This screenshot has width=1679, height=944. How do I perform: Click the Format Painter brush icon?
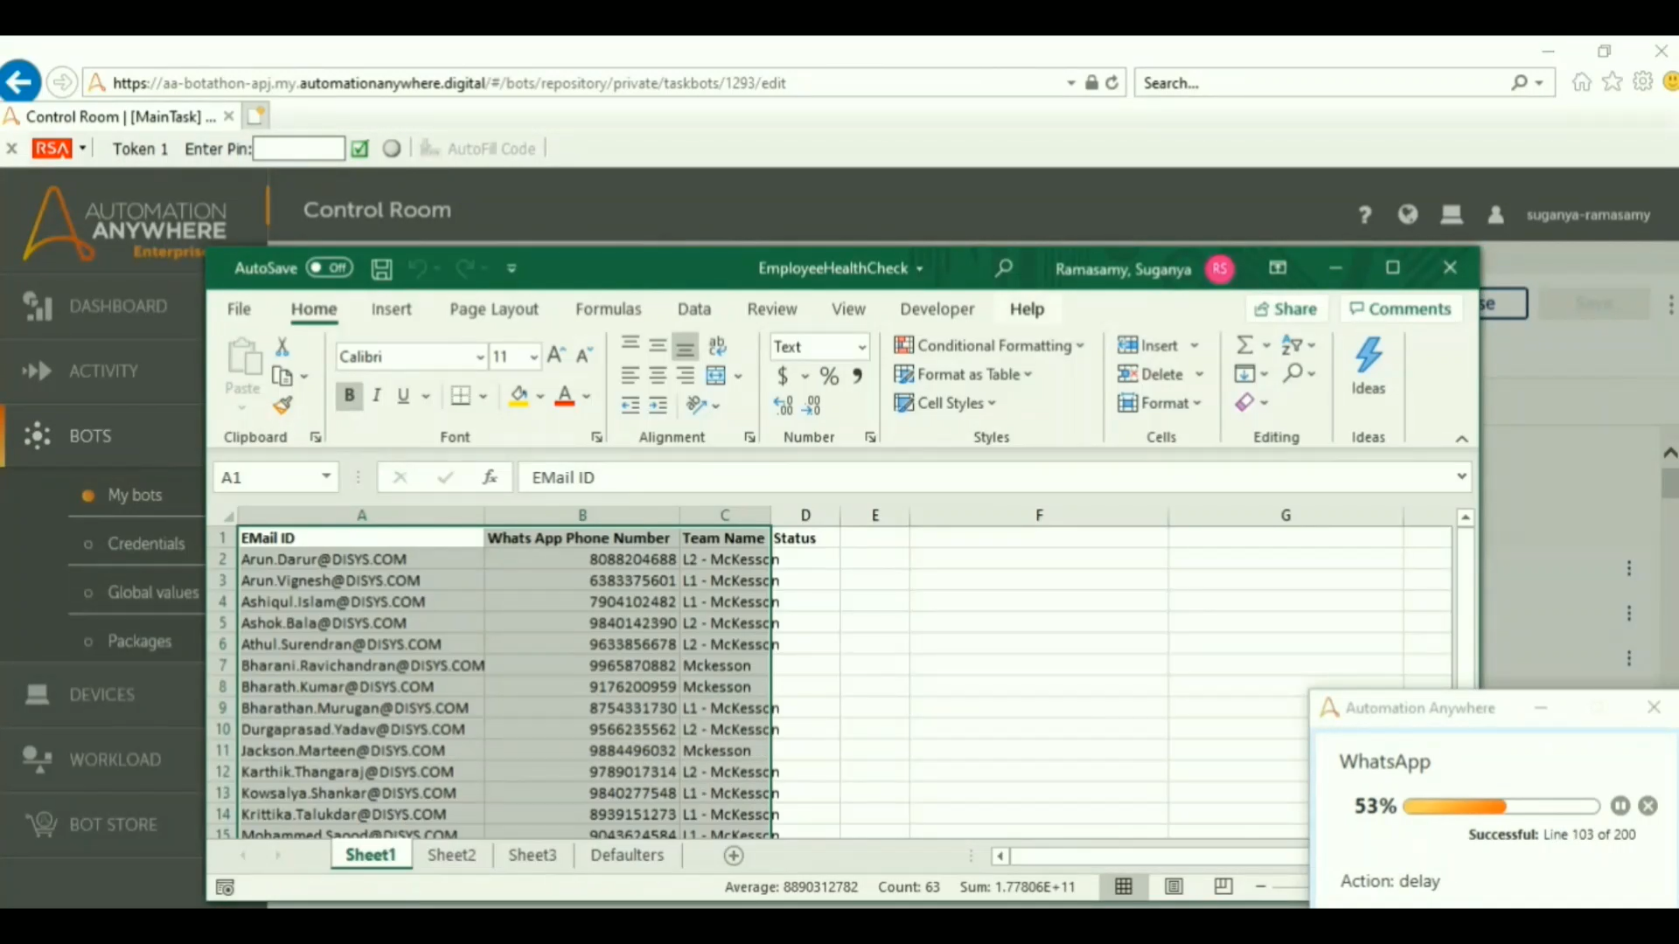tap(282, 405)
